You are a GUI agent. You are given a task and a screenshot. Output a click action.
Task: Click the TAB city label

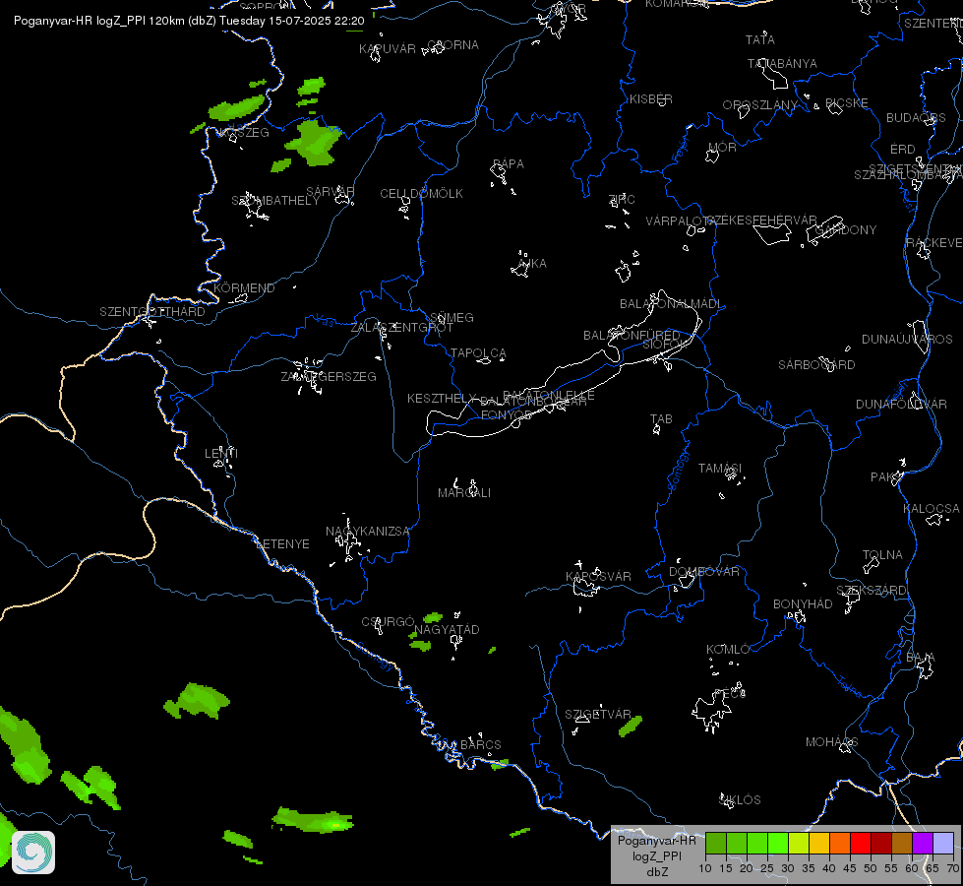click(x=661, y=419)
